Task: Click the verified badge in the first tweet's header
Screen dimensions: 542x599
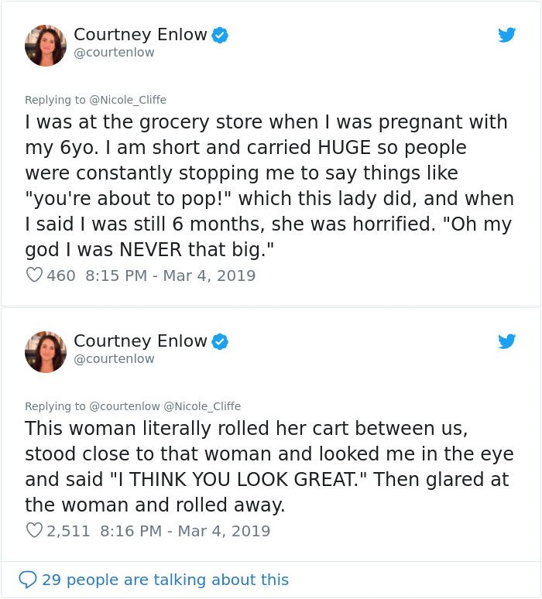Action: [x=220, y=35]
